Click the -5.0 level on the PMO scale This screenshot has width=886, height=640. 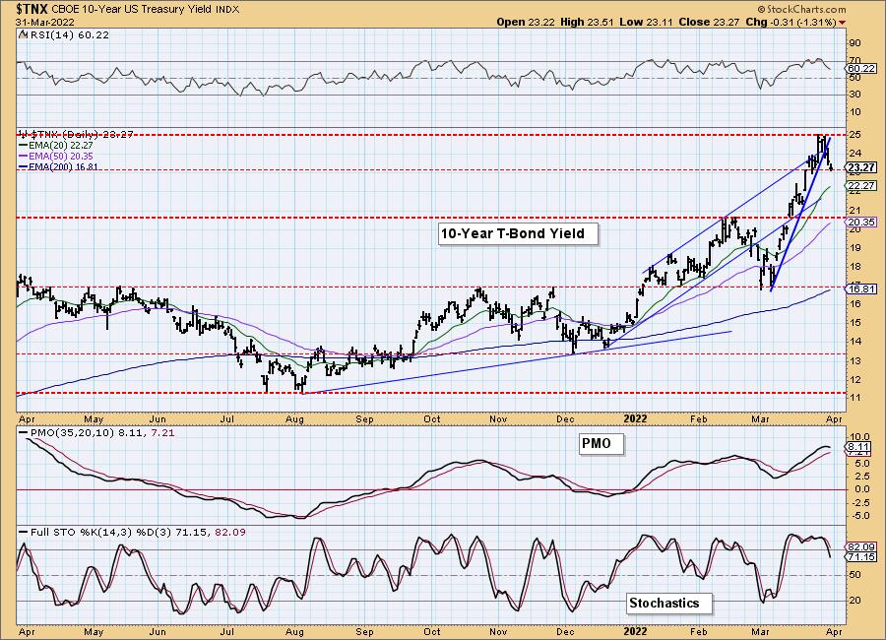(x=859, y=516)
